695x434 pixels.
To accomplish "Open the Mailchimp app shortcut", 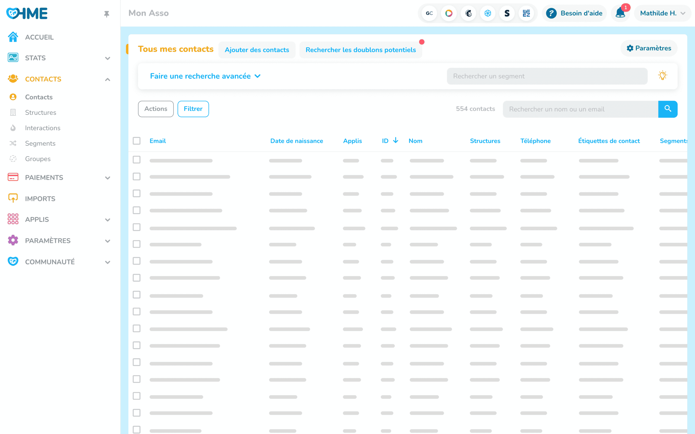I will (468, 13).
